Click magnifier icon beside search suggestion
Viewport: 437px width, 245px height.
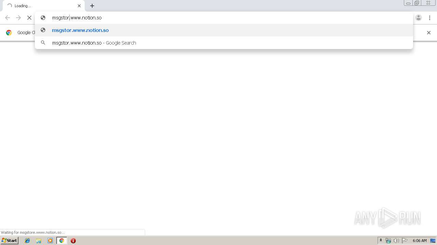coord(43,43)
